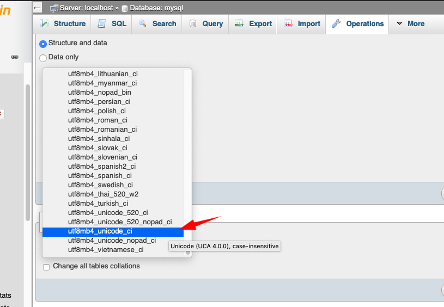The width and height of the screenshot is (444, 307).
Task: Choose utf8mb4_unicode_nopad_ci collation
Action: (x=113, y=241)
